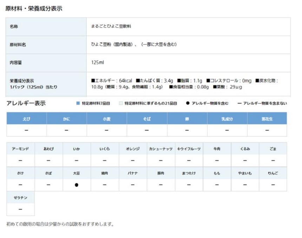Screen dimensions: 302x238
Task: Click the dash mark under えび
Action: (x=26, y=130)
